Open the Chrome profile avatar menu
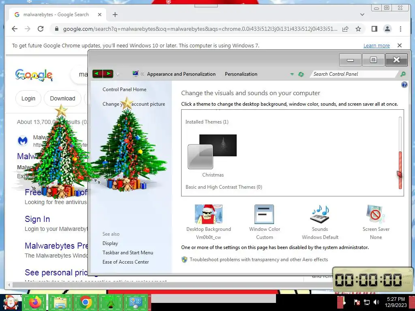The height and width of the screenshot is (311, 415). click(x=387, y=29)
